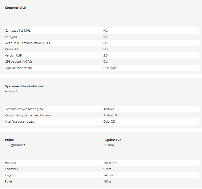Select the Interface constructeur label
The height and width of the screenshot is (189, 202).
20,121
